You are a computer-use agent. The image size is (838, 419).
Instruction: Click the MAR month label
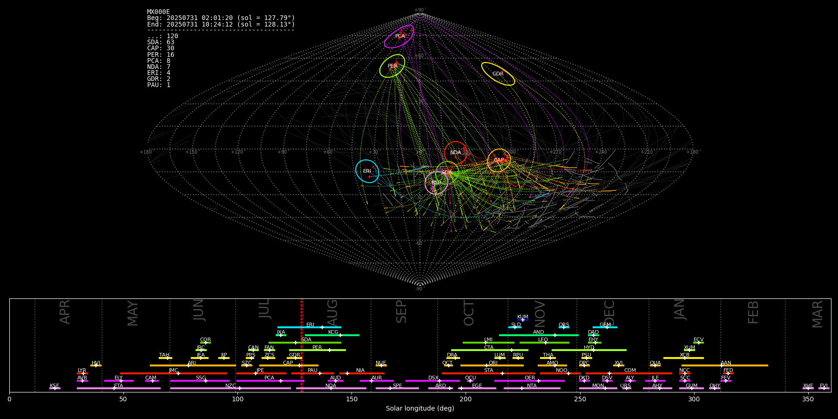pyautogui.click(x=818, y=314)
